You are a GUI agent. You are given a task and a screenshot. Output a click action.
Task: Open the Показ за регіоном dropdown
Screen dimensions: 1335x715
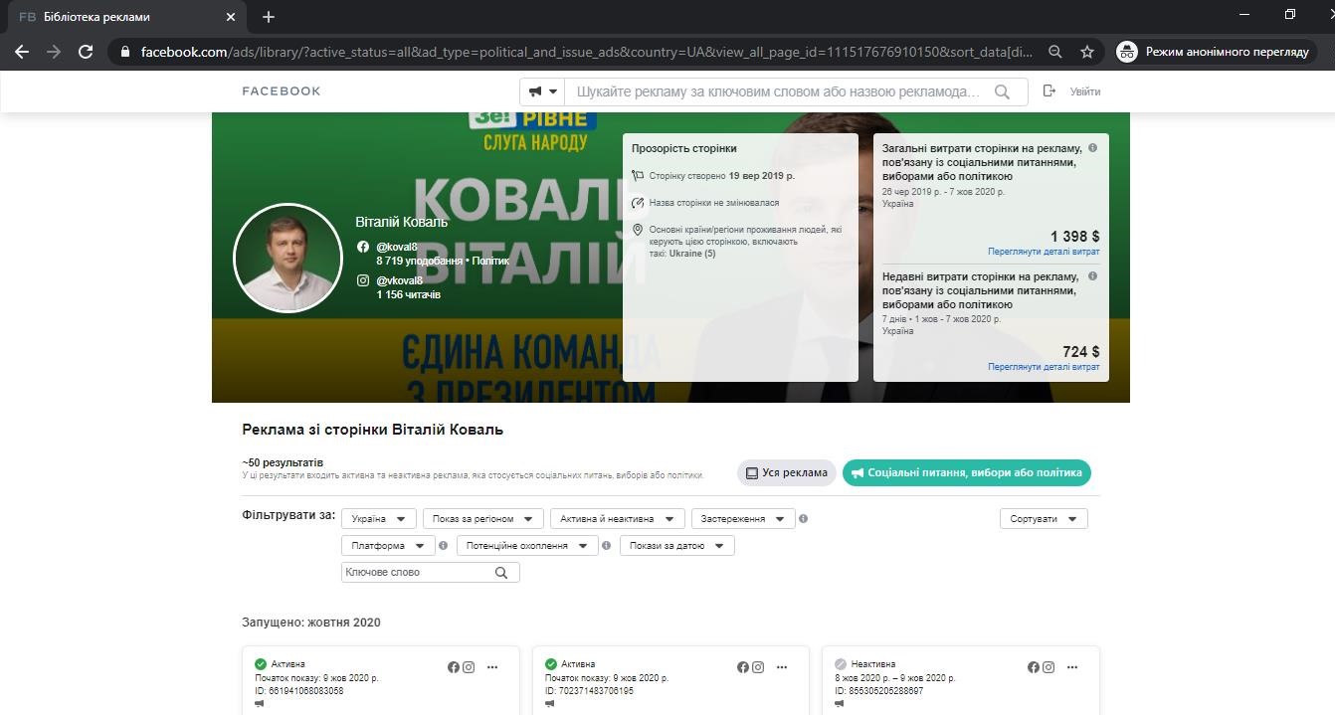tap(483, 519)
